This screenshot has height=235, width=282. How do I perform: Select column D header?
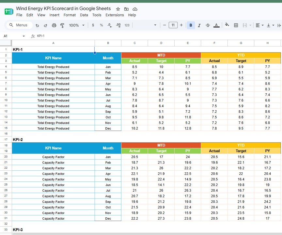click(x=161, y=43)
